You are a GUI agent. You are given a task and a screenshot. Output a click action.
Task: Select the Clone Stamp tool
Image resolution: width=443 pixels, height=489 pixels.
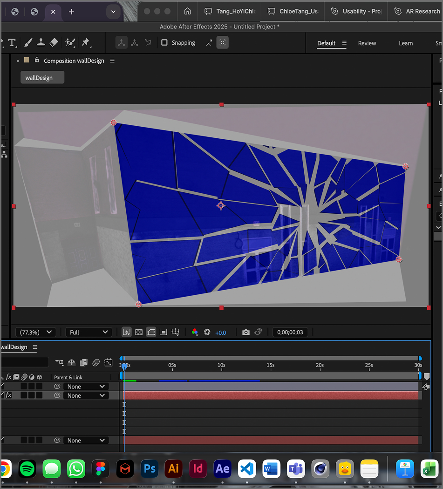point(41,42)
